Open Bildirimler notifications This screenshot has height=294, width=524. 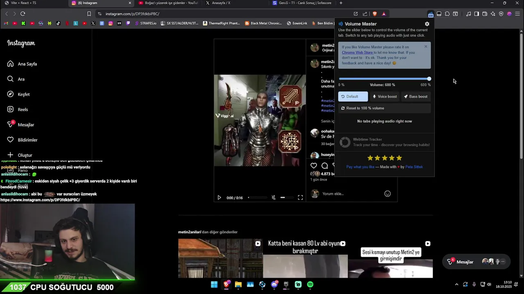[23, 140]
